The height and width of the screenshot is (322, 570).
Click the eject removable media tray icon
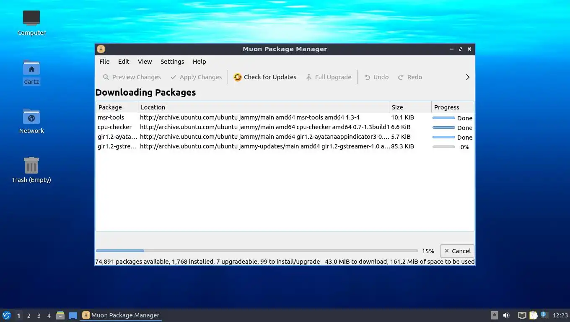(495, 315)
